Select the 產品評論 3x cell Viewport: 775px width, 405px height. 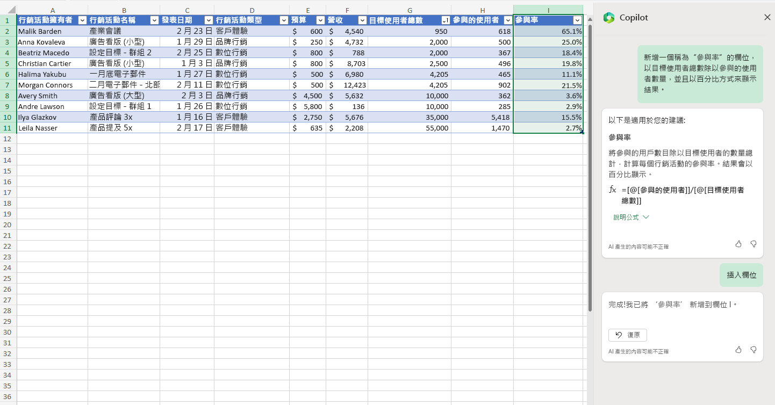(124, 117)
